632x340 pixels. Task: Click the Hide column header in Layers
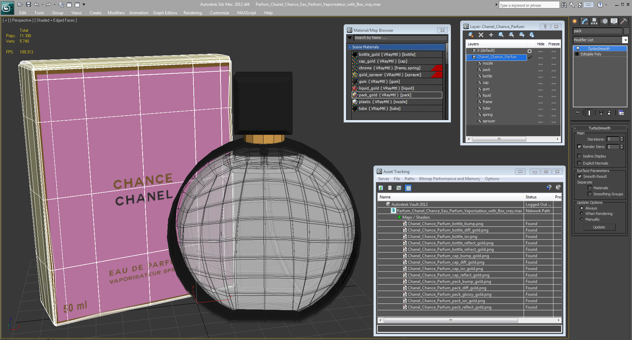coord(541,44)
